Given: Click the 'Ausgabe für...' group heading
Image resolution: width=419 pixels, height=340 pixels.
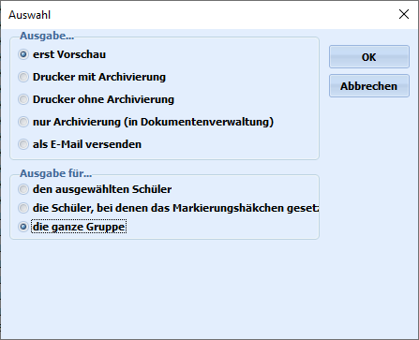Looking at the screenshot, I should tap(56, 173).
